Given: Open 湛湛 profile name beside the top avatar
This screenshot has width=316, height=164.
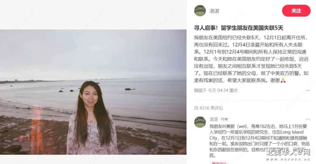Looking at the screenshot, I should tap(214, 11).
